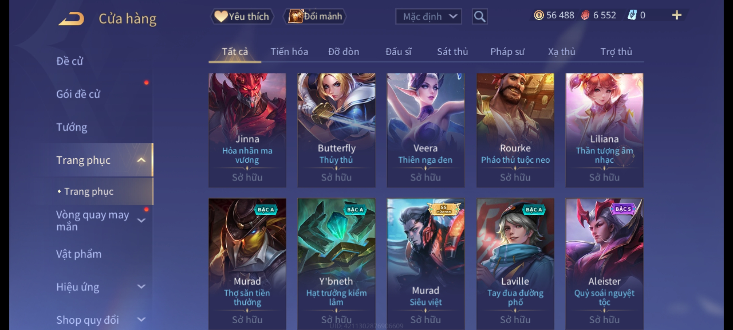This screenshot has width=733, height=330.
Task: Tap the back arrow icon
Action: pos(71,19)
